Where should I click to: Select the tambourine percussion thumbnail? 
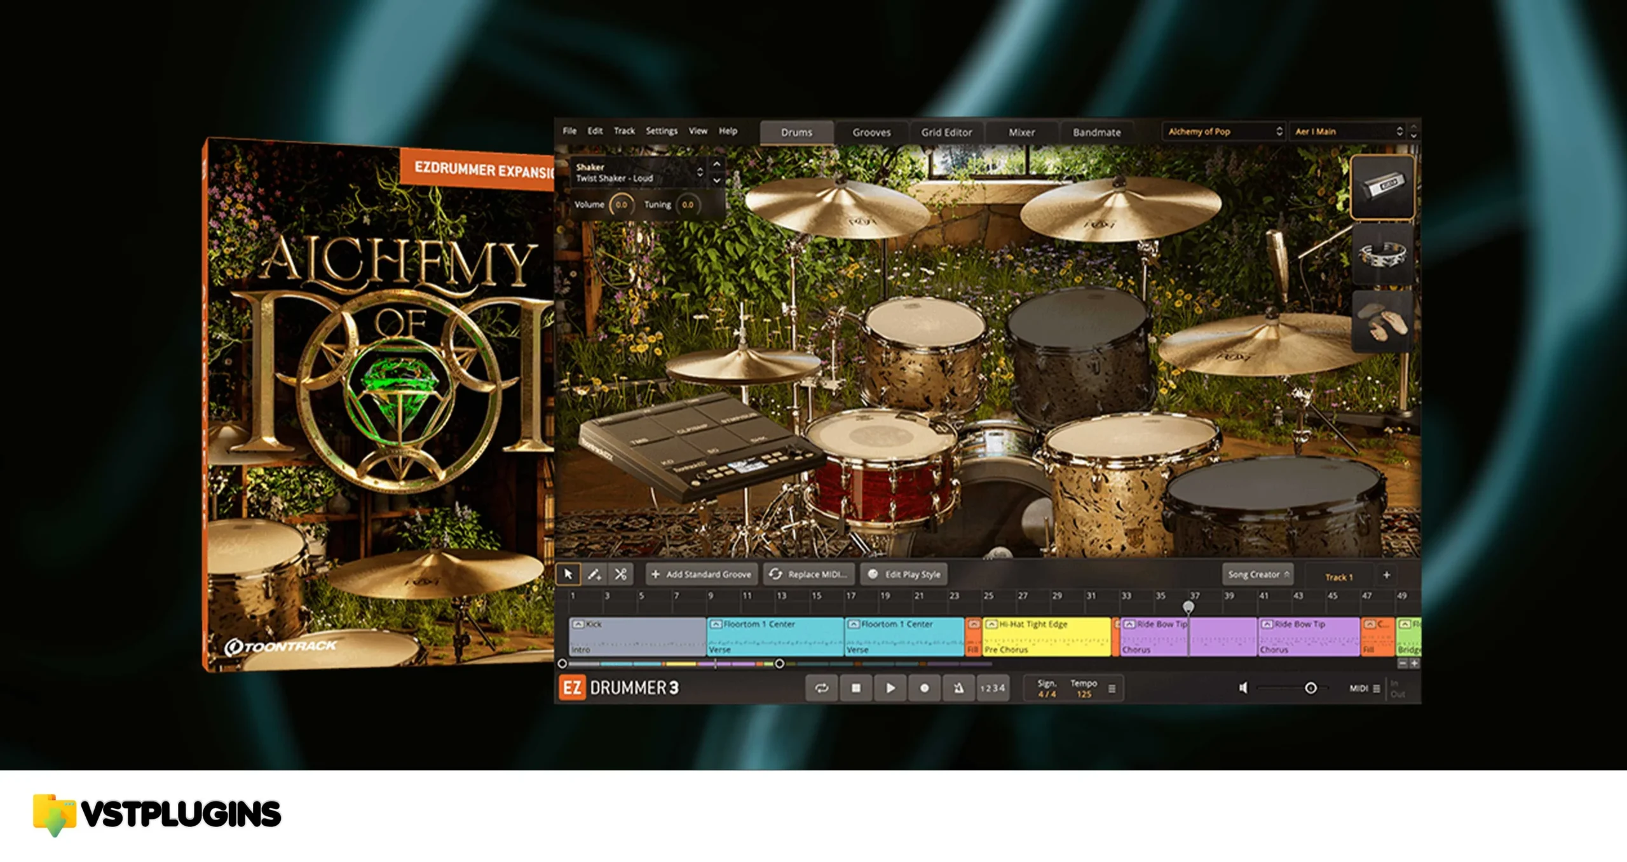coord(1382,255)
